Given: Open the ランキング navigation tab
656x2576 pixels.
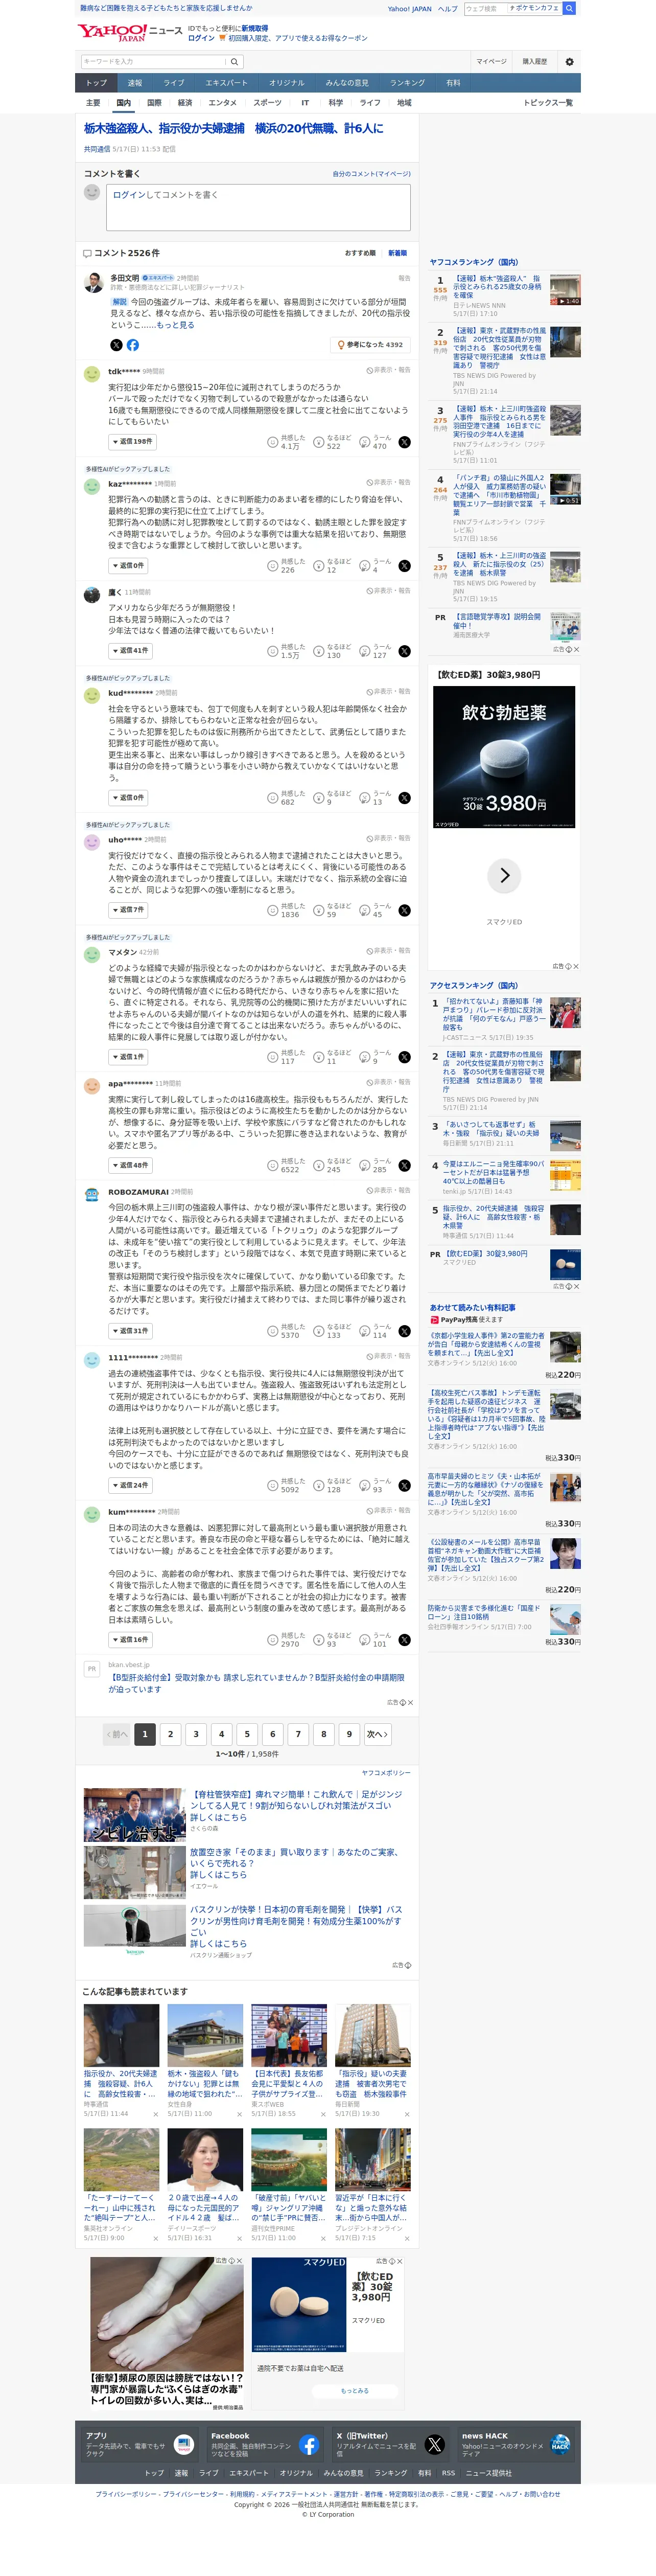Looking at the screenshot, I should click(407, 83).
